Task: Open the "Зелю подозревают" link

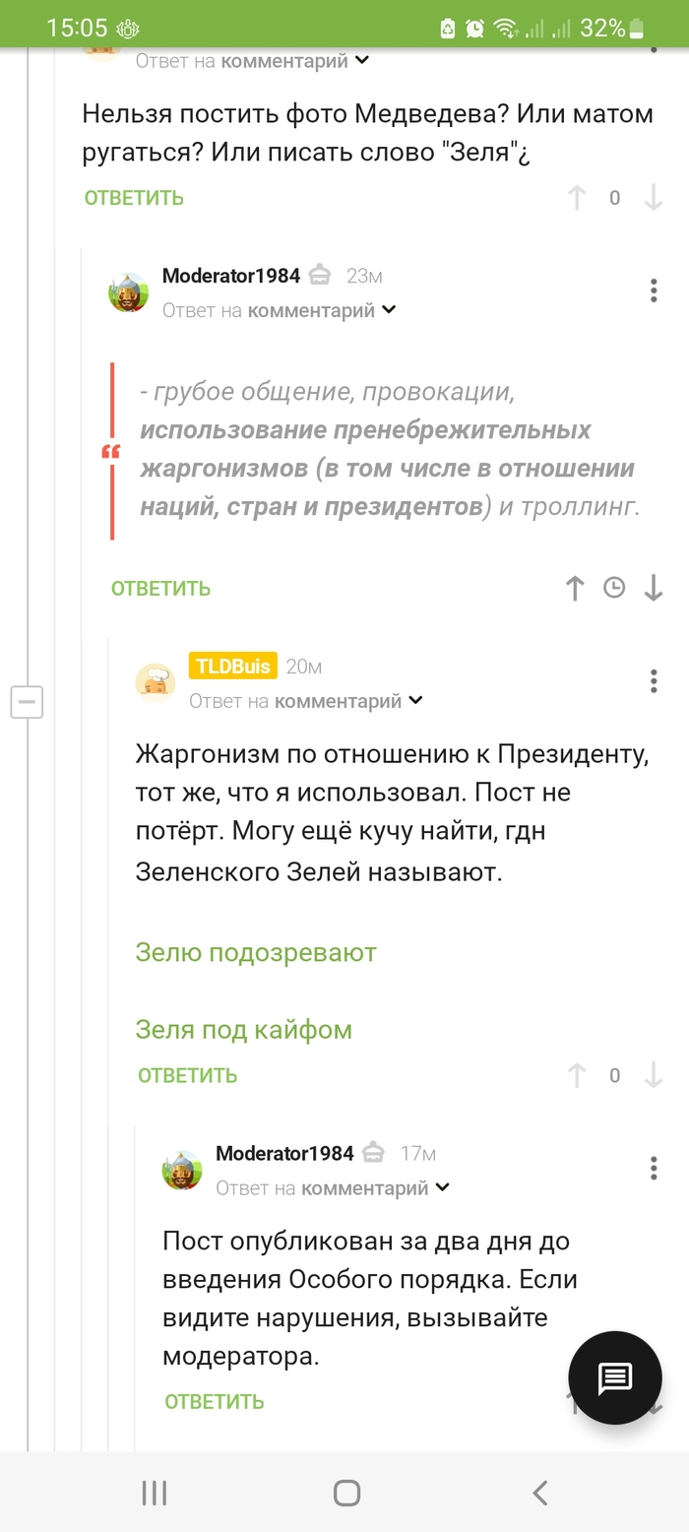Action: pyautogui.click(x=256, y=952)
